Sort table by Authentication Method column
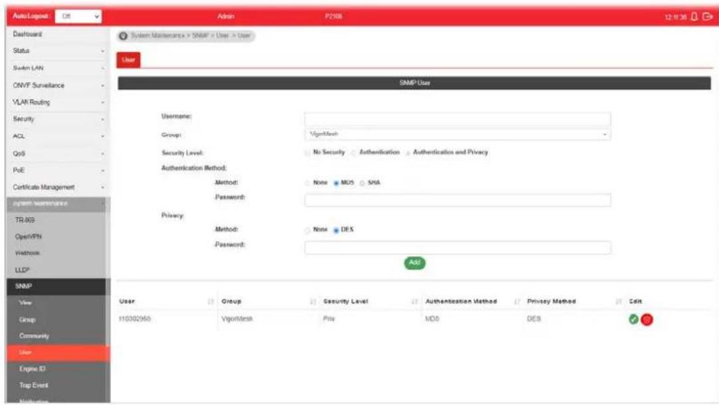 click(517, 301)
